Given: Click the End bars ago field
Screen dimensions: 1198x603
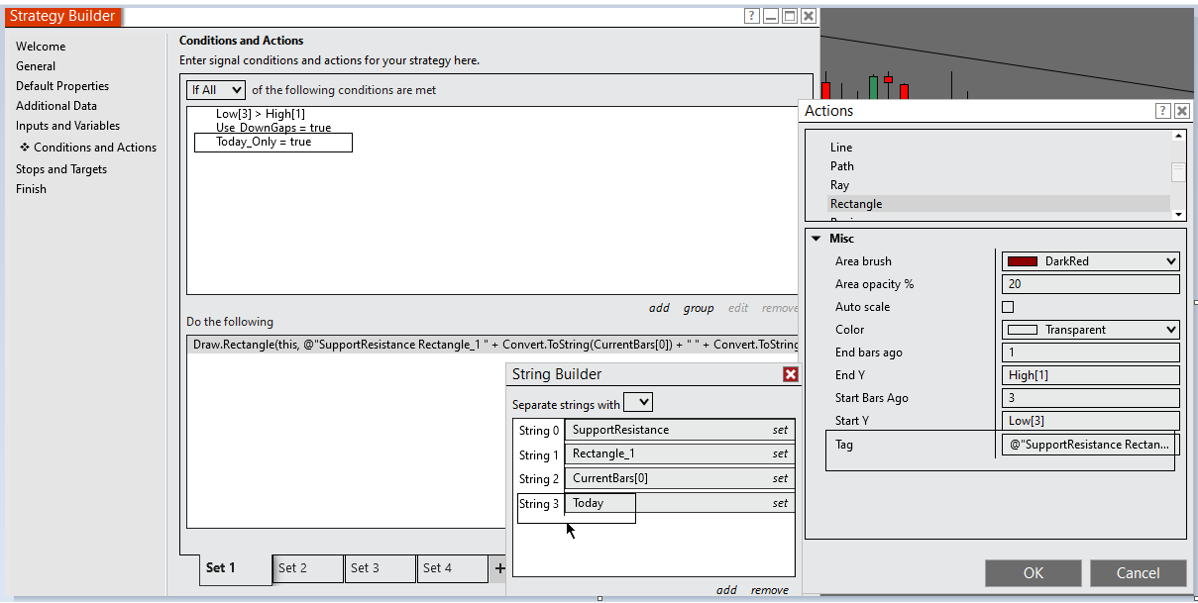Looking at the screenshot, I should [1091, 352].
